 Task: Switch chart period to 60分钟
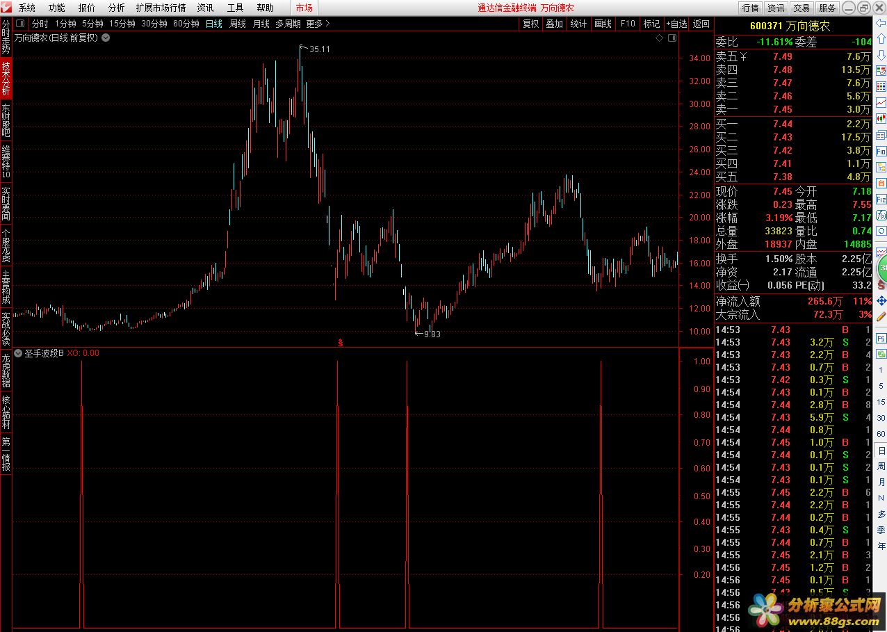(186, 24)
